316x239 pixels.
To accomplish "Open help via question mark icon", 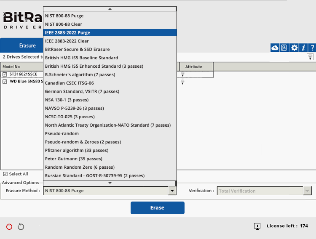I will pos(312,48).
